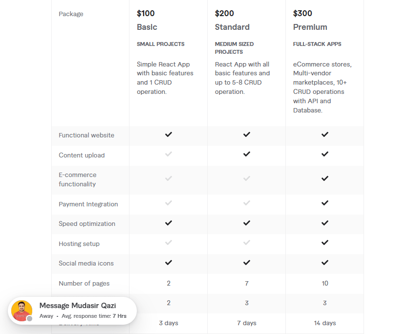The width and height of the screenshot is (408, 334).
Task: Open chat via Message Mudasir Qazi button
Action: [79, 306]
